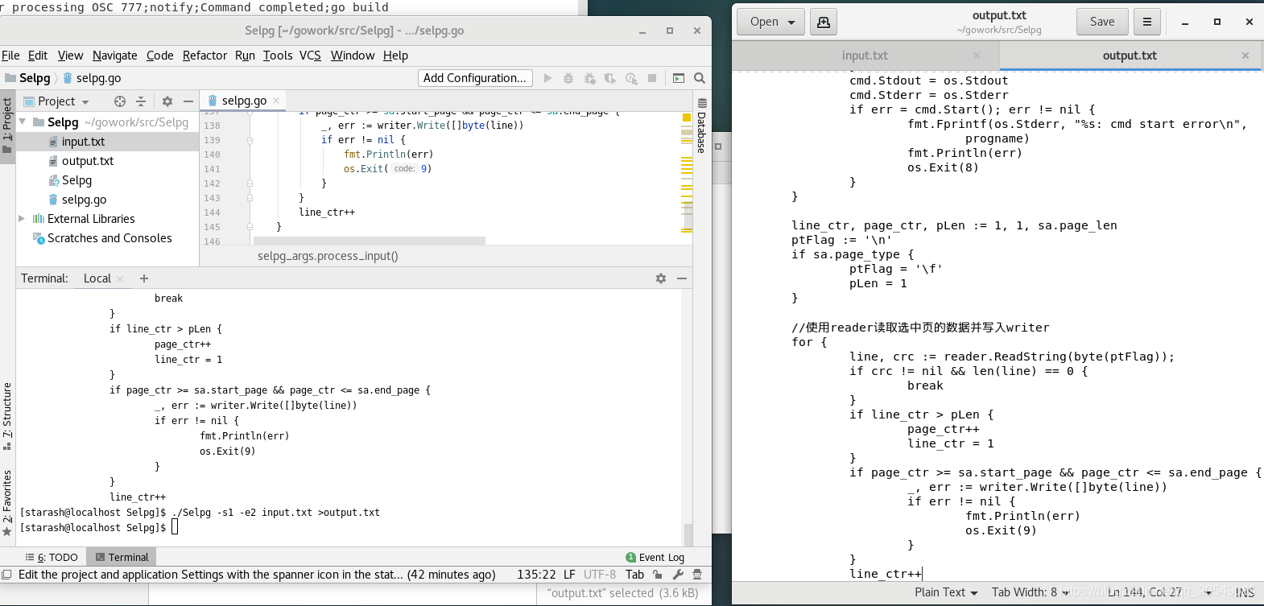1264x606 pixels.
Task: Select output.txt in project tree
Action: [108, 161]
